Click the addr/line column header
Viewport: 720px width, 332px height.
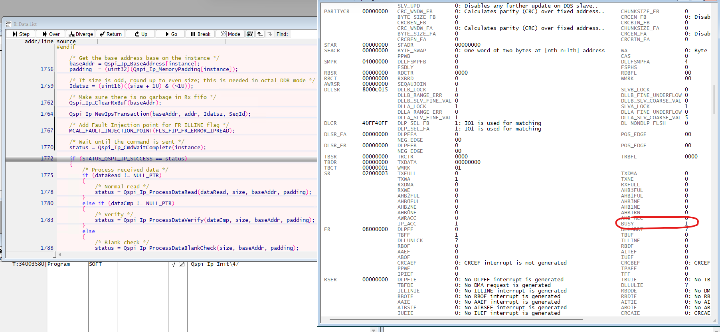pyautogui.click(x=39, y=41)
